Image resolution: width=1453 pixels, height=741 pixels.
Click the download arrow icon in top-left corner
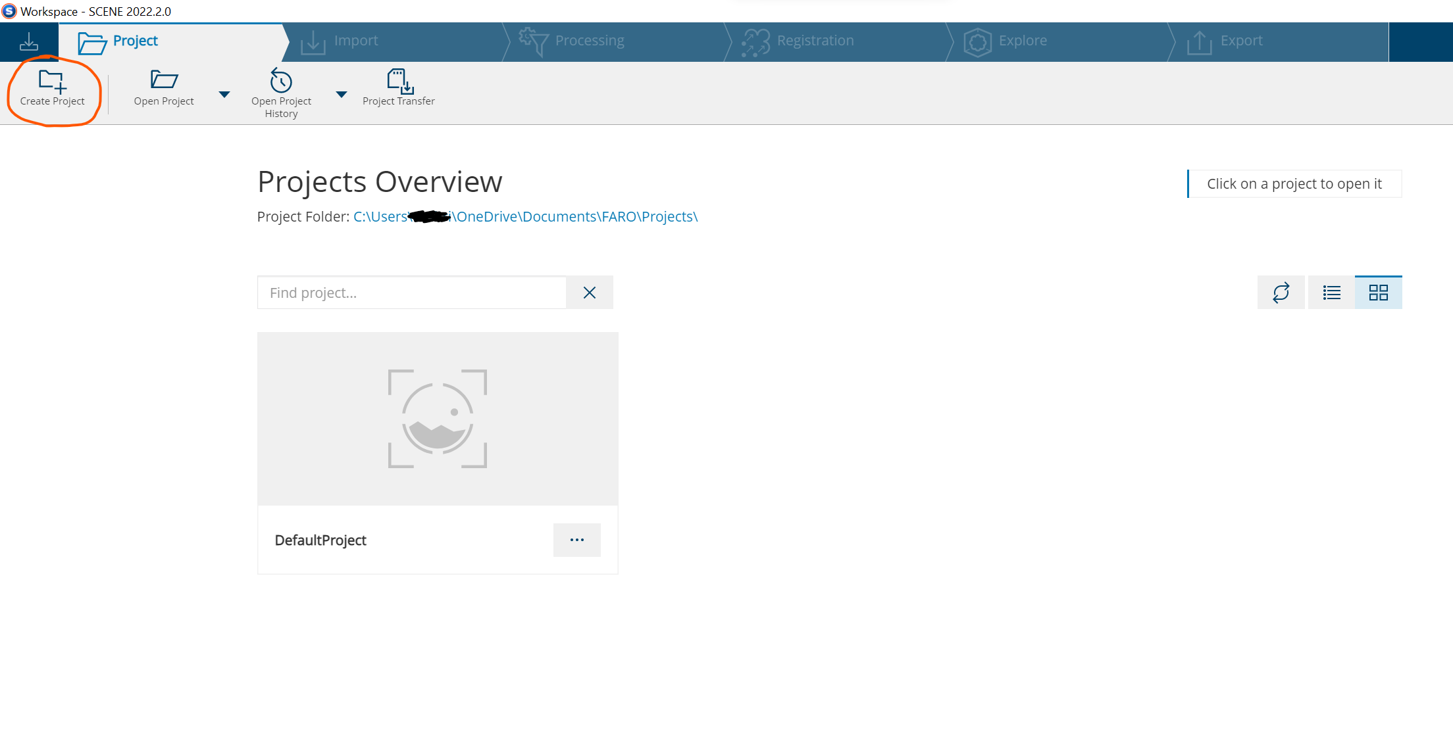click(29, 42)
